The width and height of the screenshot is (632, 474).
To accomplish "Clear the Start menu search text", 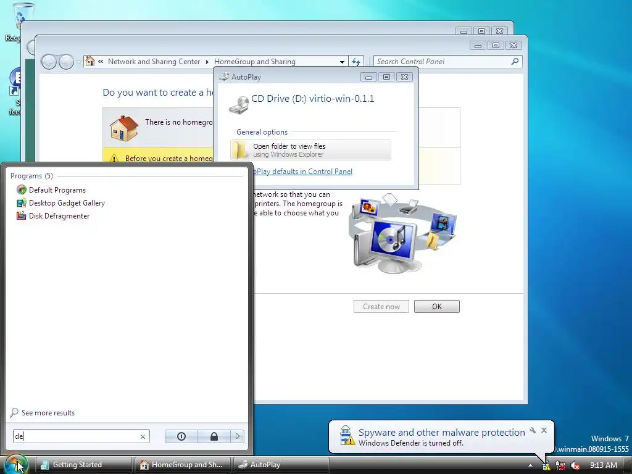I will (x=143, y=436).
